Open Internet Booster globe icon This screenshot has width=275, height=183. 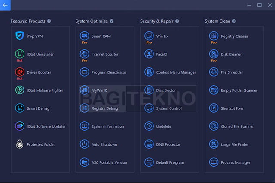[84, 54]
